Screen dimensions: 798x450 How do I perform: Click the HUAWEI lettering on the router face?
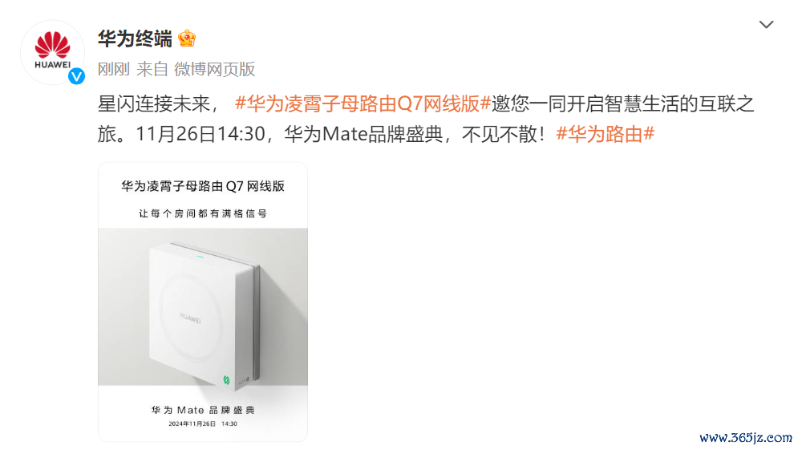(x=190, y=318)
